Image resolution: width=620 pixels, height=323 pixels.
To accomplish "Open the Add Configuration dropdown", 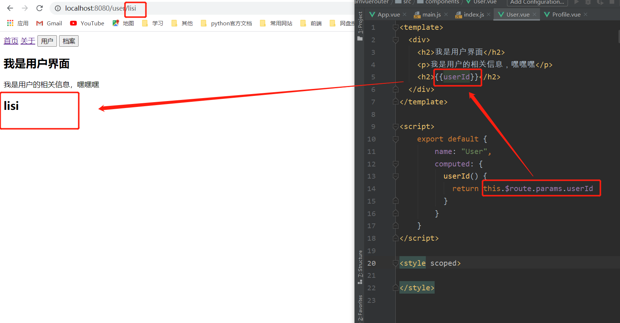I will (x=537, y=2).
